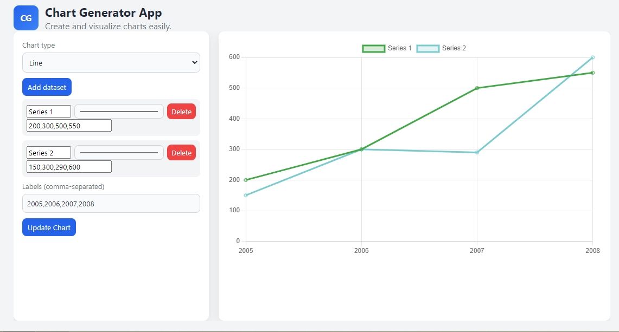Delete the Series 2 dataset
The image size is (619, 332).
click(181, 153)
